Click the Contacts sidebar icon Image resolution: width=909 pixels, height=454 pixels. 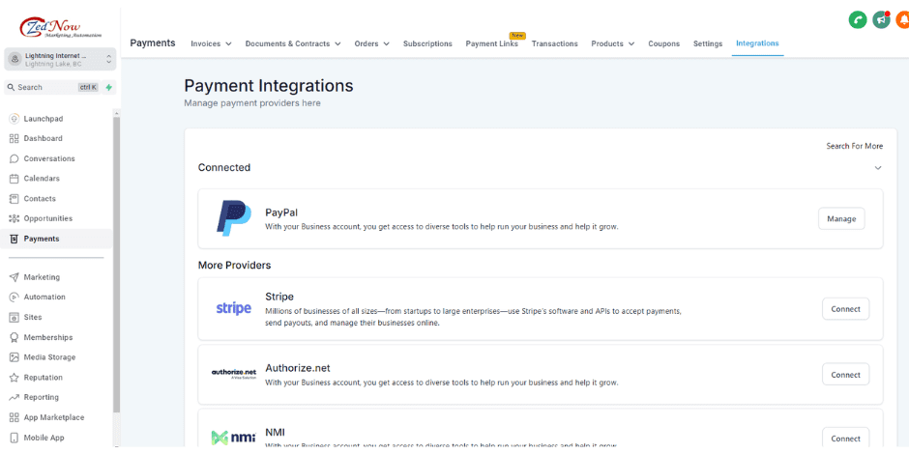[x=15, y=199]
